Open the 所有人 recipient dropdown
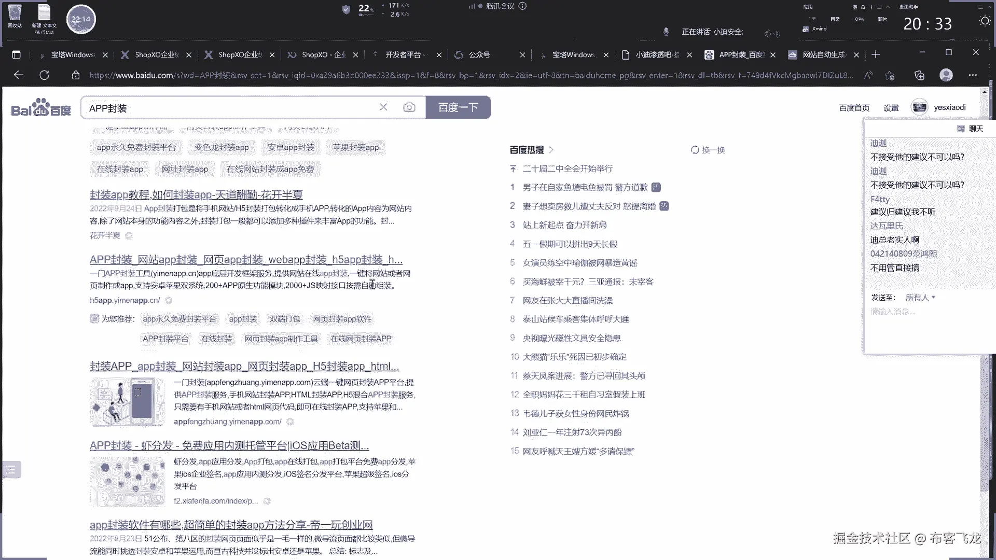996x560 pixels. point(920,298)
